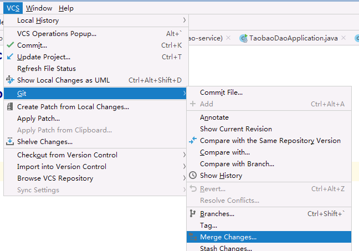Click the clock icon next to Show History
This screenshot has width=359, height=251.
pos(193,175)
